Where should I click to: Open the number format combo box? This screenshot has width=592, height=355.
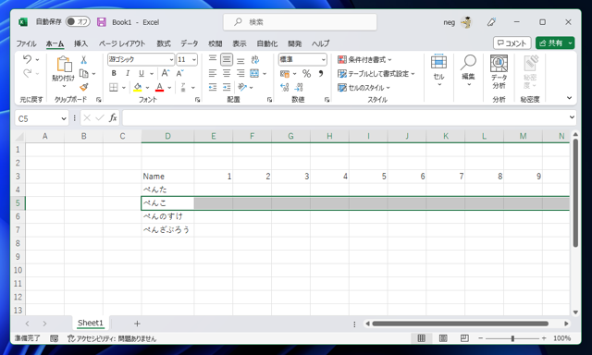302,59
